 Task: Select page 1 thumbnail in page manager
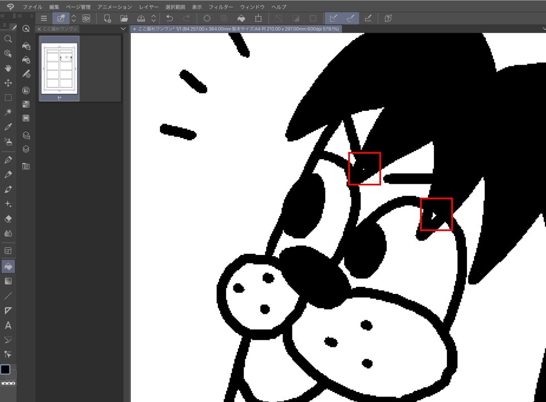[59, 68]
